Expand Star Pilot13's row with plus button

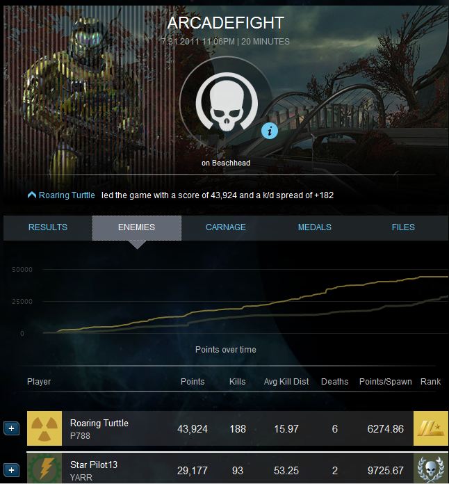[11, 470]
